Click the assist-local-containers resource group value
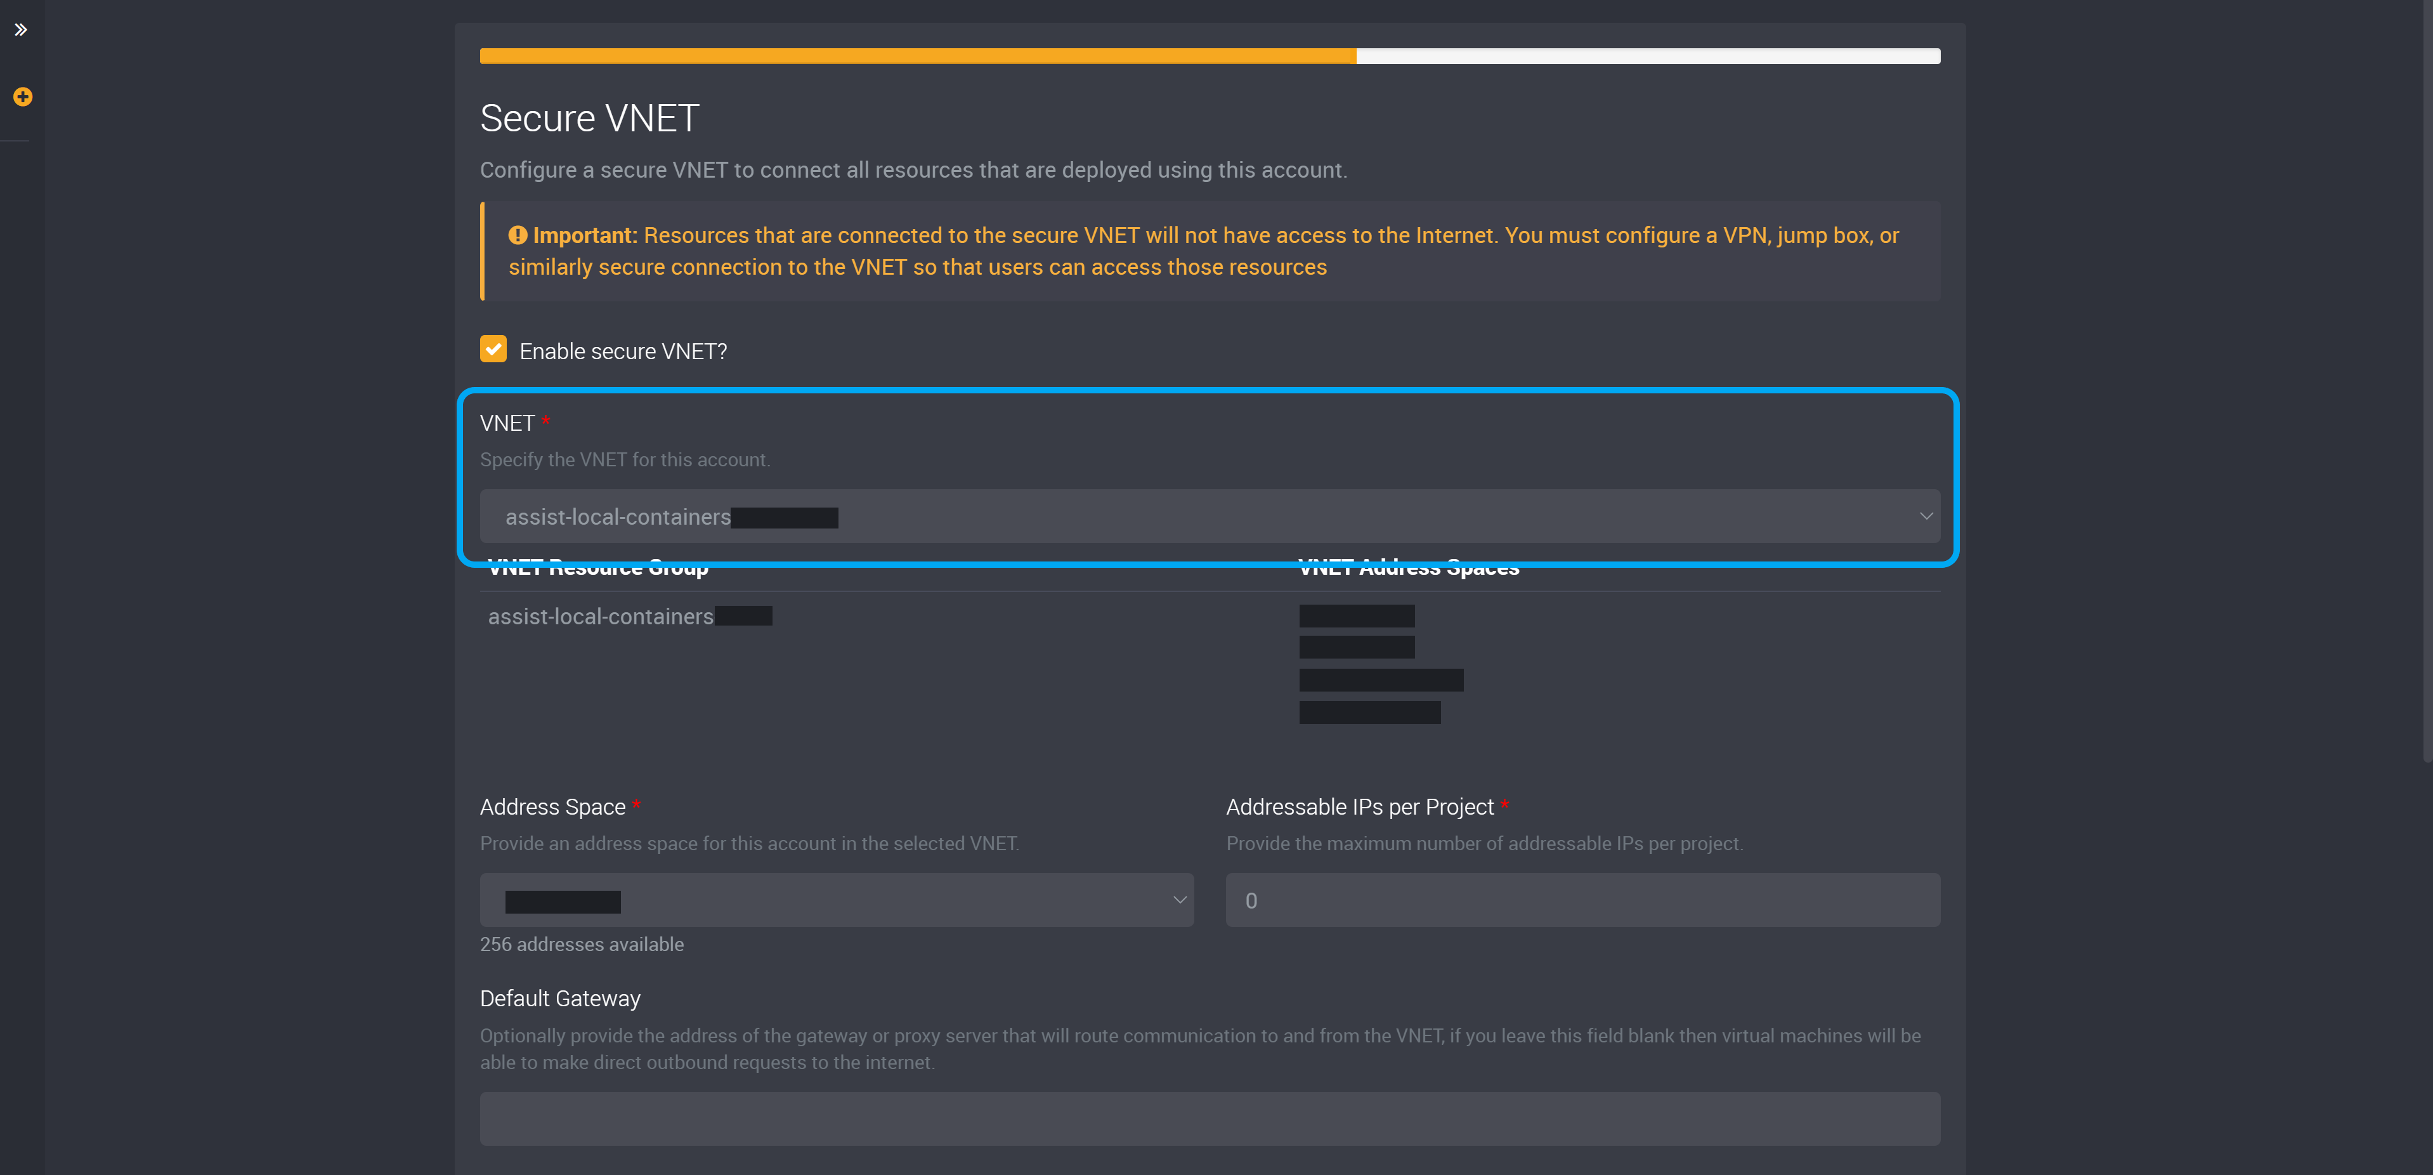This screenshot has width=2433, height=1175. tap(630, 616)
